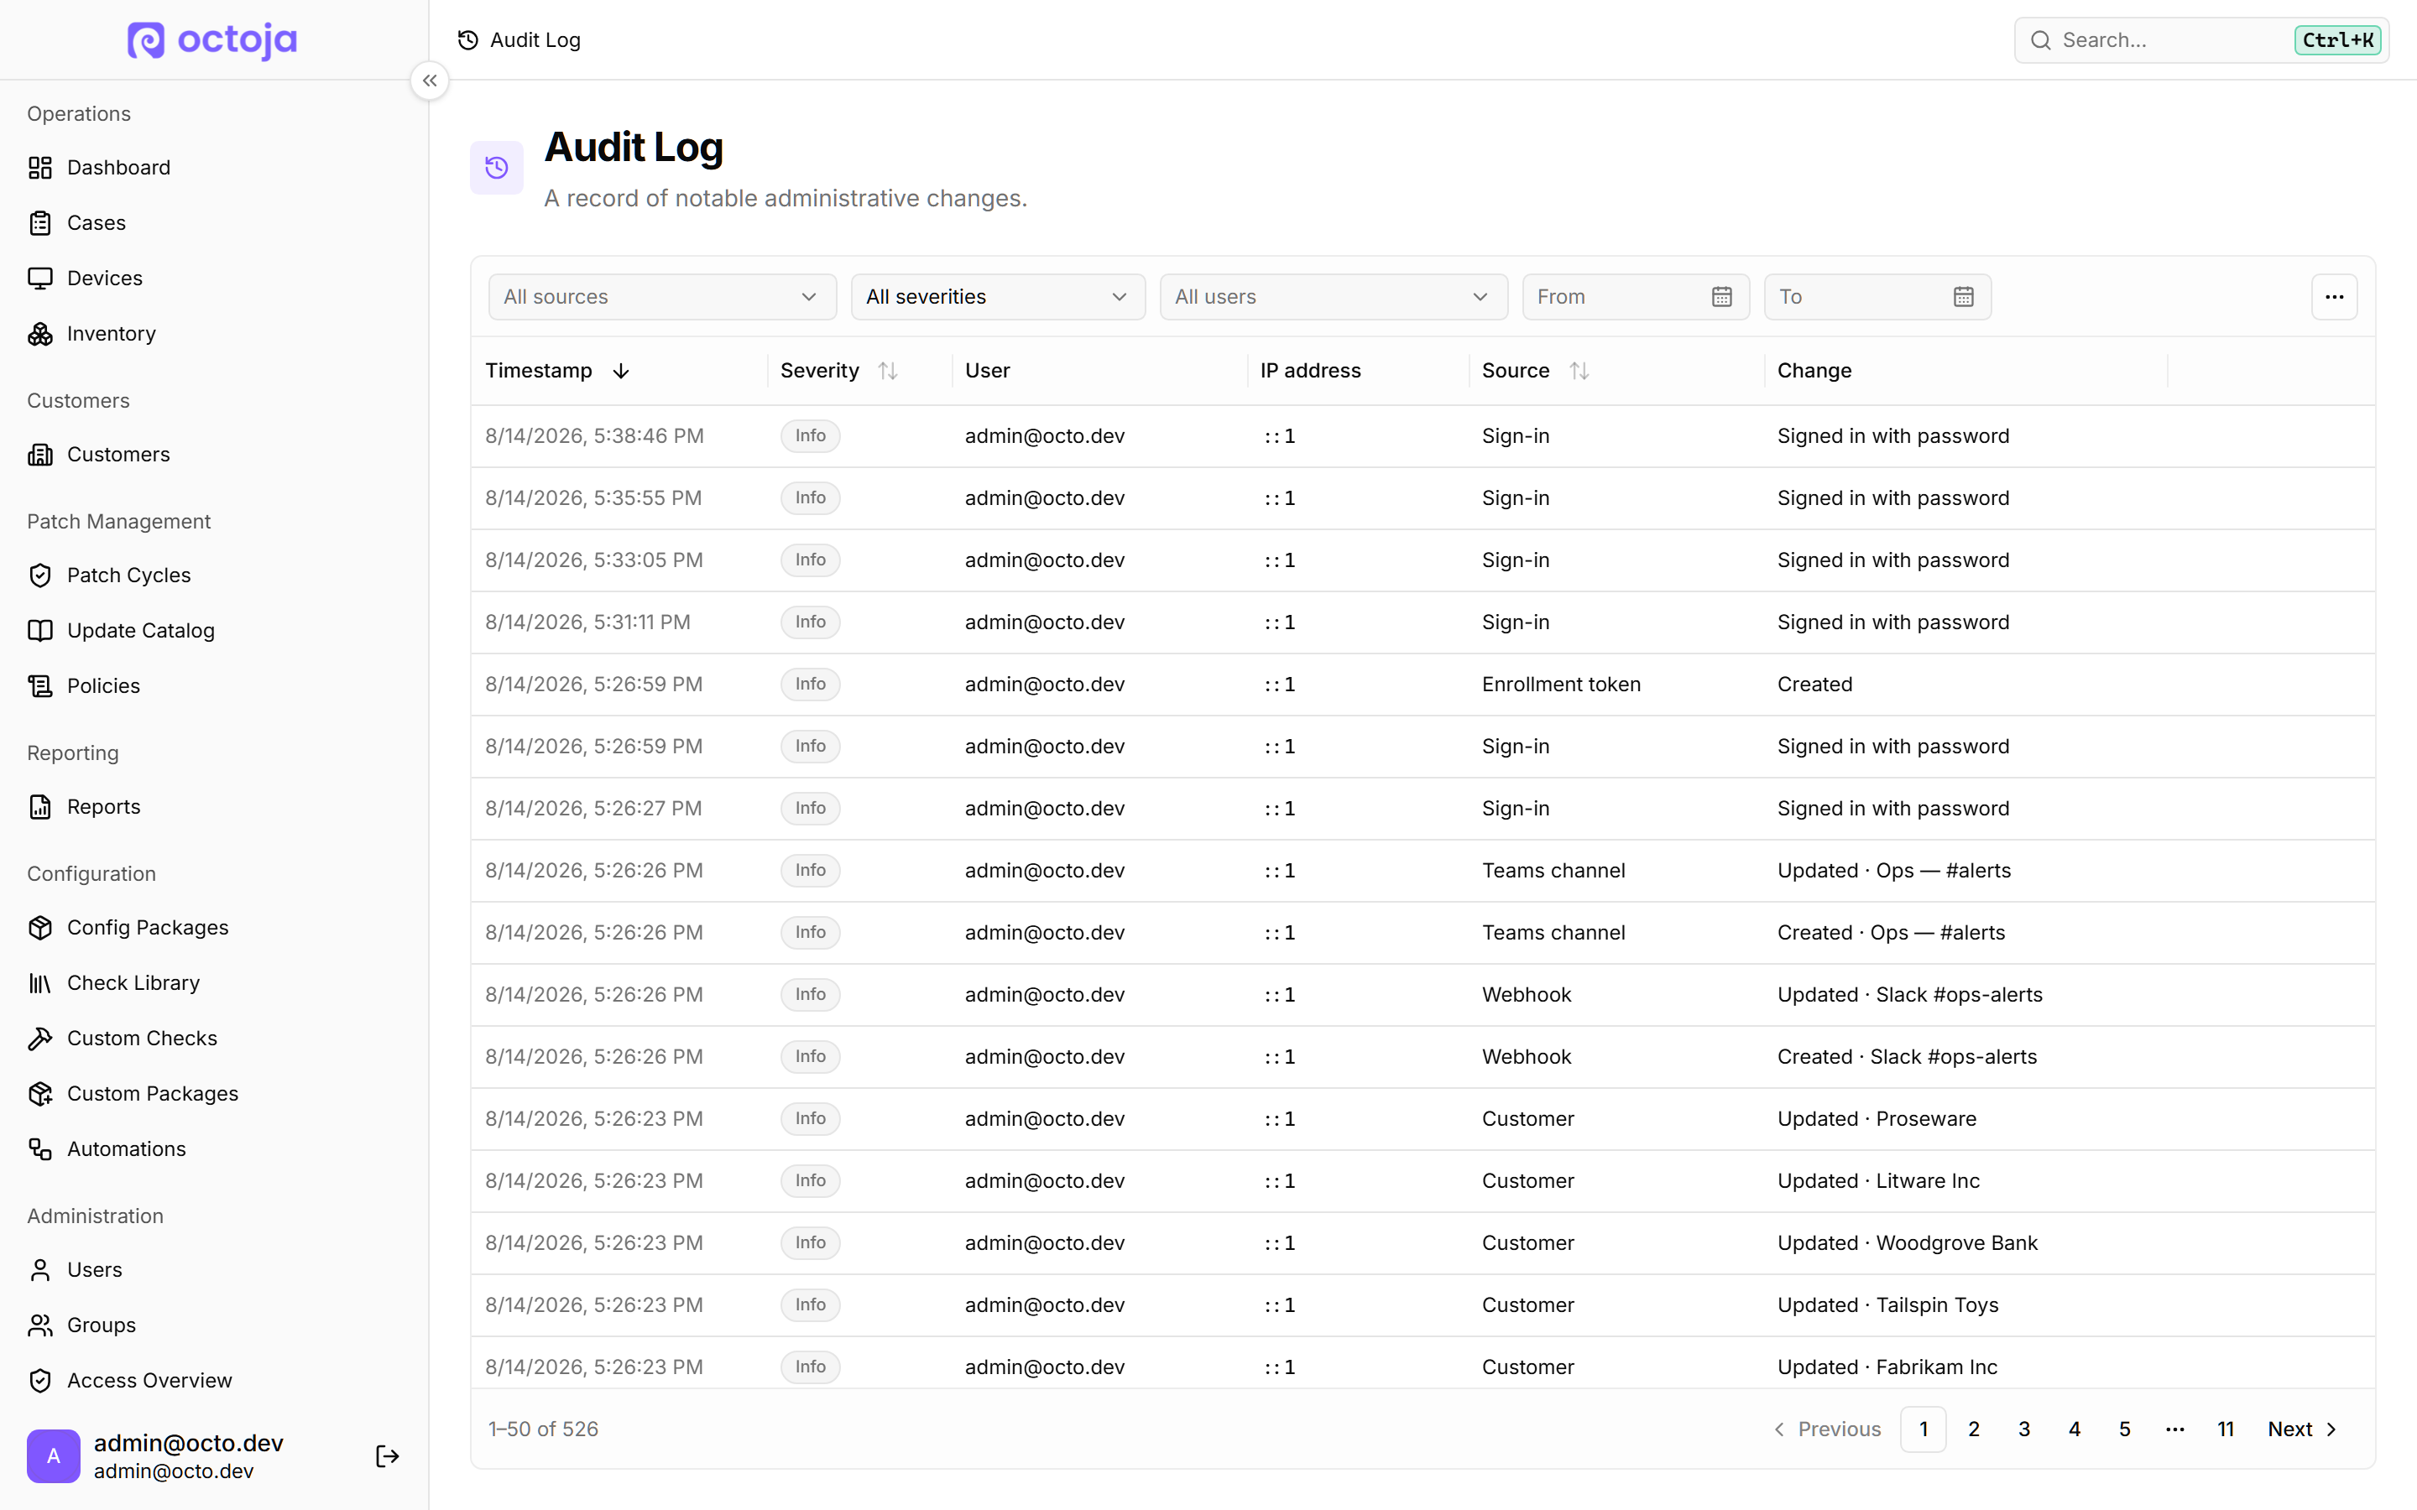Go to last page 11
Viewport: 2417px width, 1510px height.
[x=2226, y=1429]
